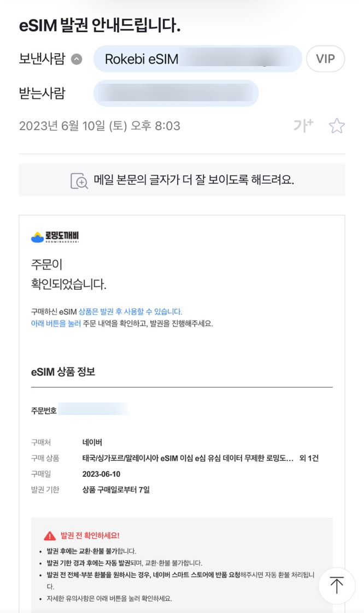Image resolution: width=364 pixels, height=613 pixels.
Task: Tap the Rokebi eSIM sender chip
Action: coord(198,59)
